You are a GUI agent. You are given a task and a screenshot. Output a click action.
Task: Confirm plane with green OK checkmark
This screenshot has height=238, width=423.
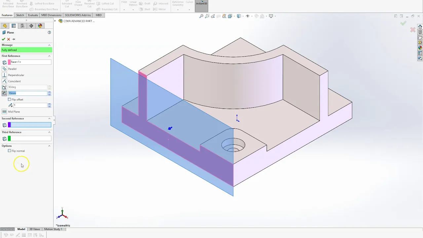4,39
